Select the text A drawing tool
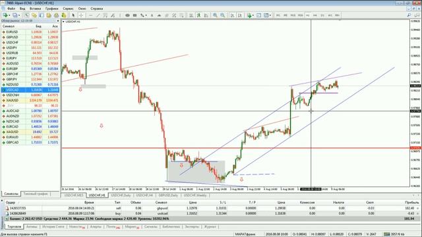Screen dimensions: 422x237 152,15
